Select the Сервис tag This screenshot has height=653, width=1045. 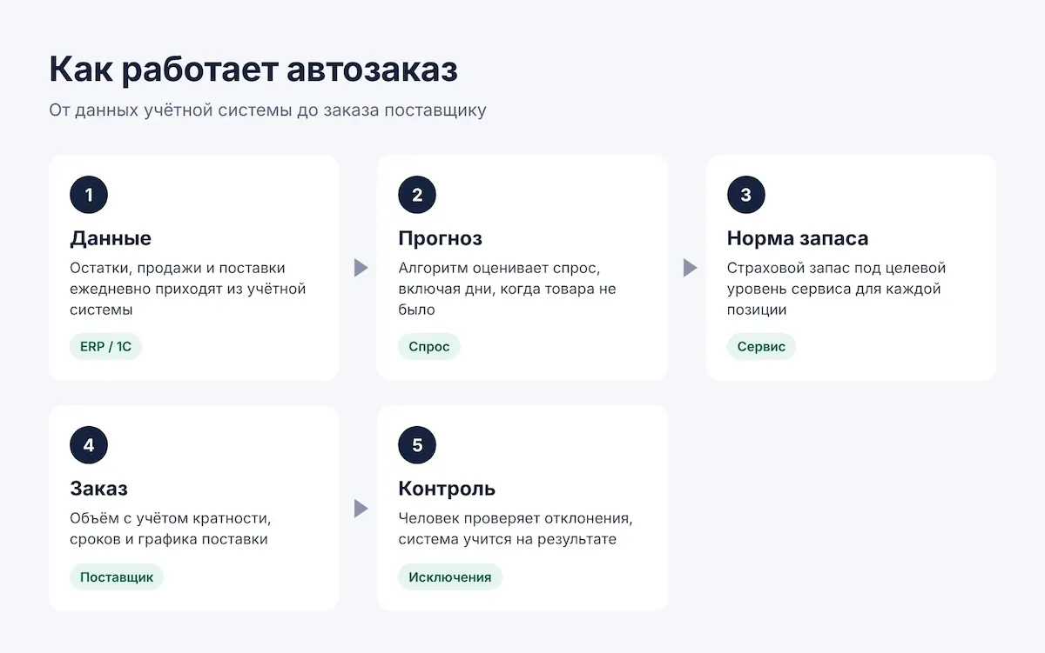[761, 346]
